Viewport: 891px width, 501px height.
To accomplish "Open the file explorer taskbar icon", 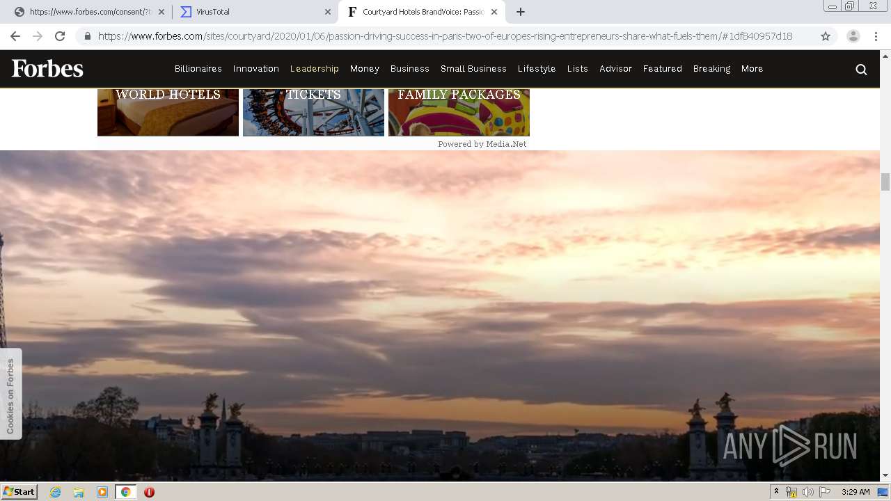I will coord(79,492).
